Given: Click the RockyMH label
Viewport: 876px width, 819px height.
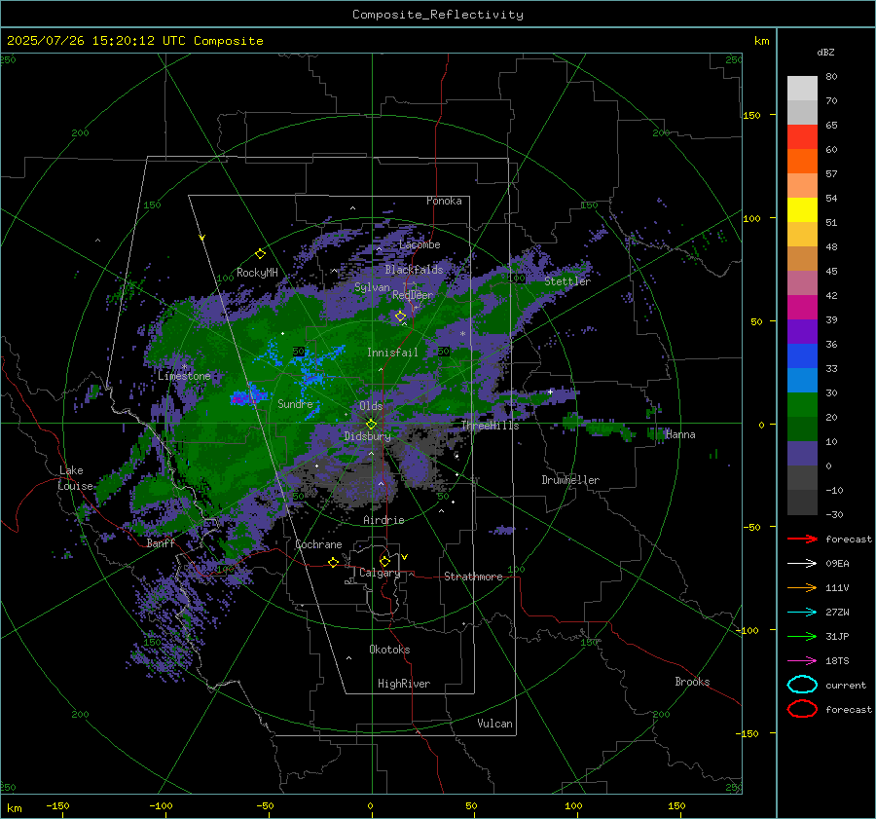Looking at the screenshot, I should (257, 273).
